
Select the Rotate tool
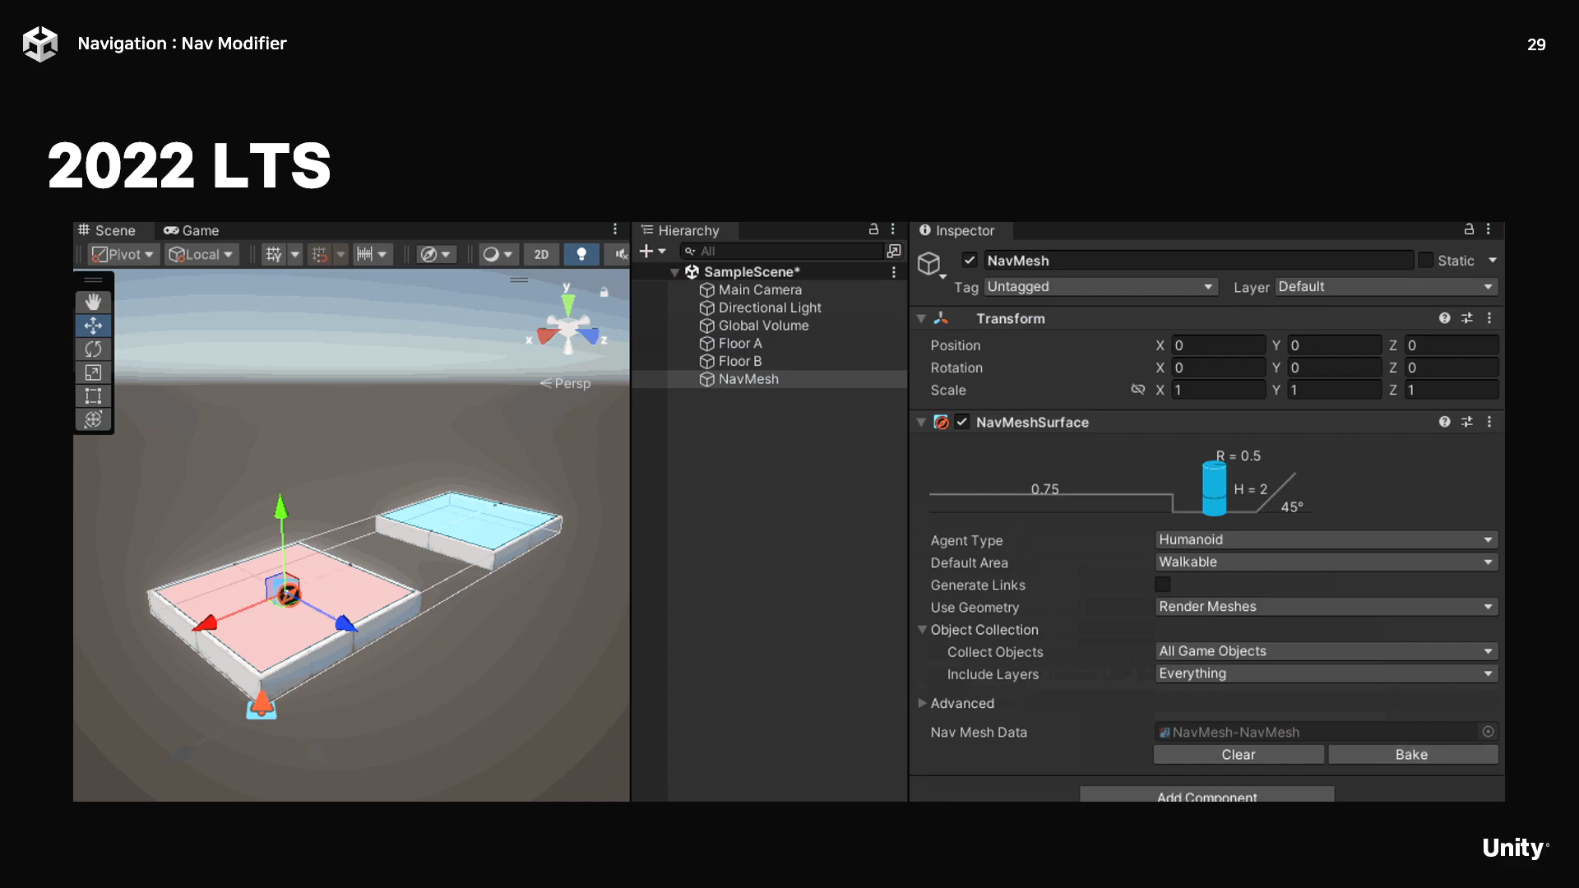coord(93,349)
